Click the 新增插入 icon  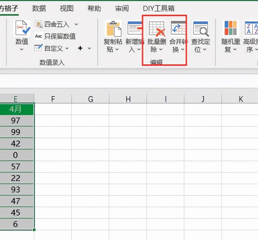[135, 28]
